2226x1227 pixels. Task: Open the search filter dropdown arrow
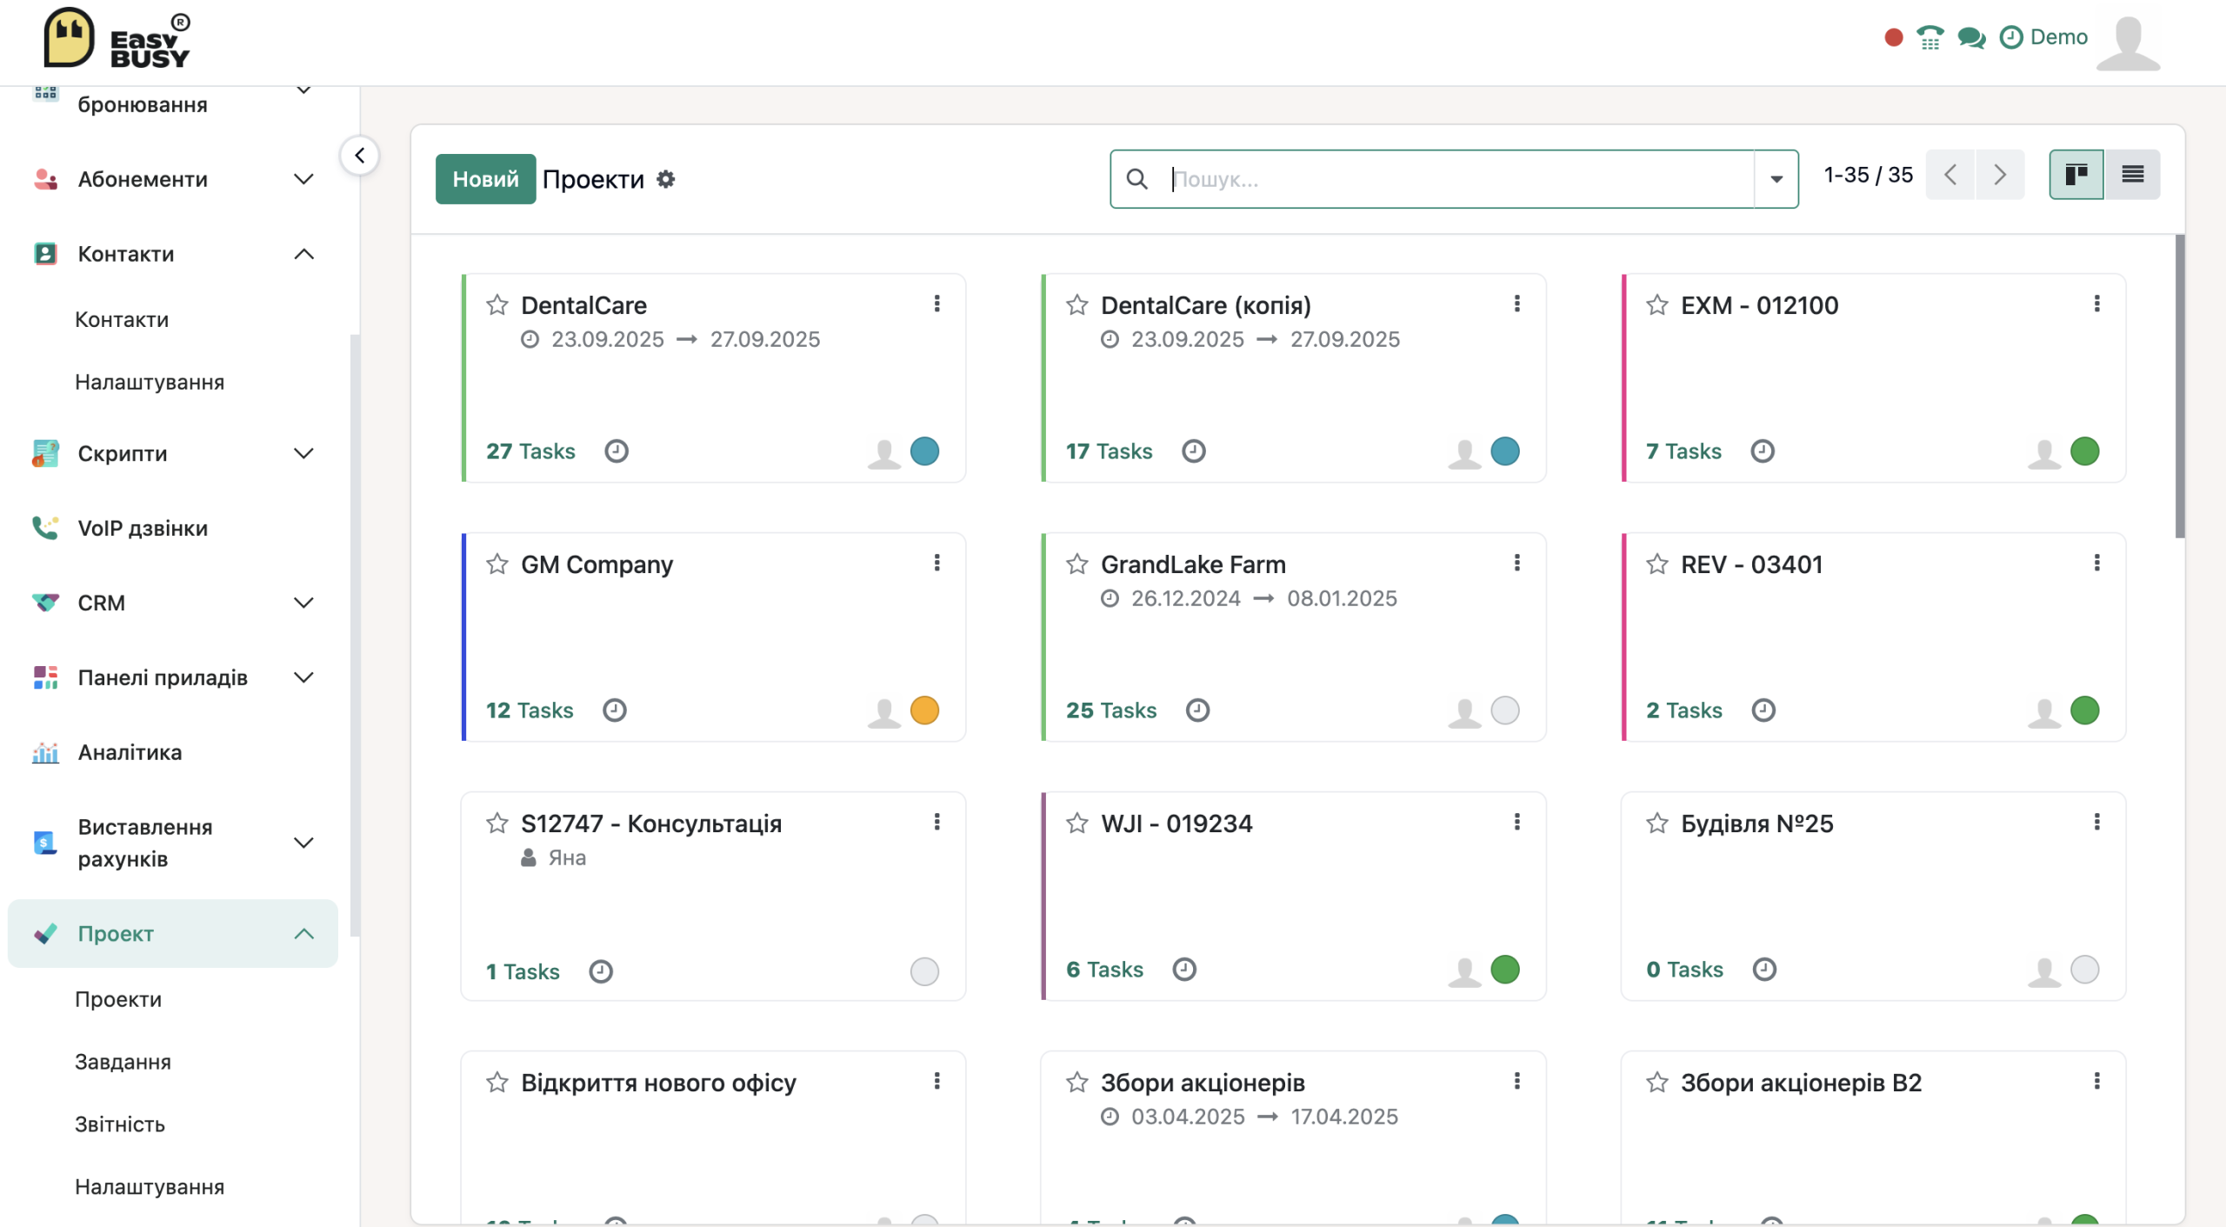point(1776,179)
